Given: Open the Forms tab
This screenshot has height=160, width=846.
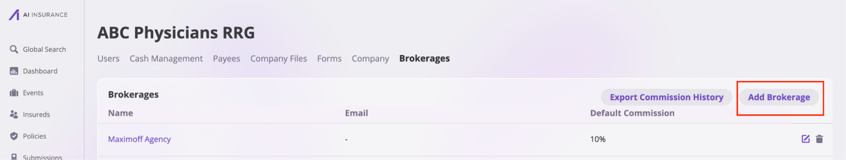Looking at the screenshot, I should [329, 59].
